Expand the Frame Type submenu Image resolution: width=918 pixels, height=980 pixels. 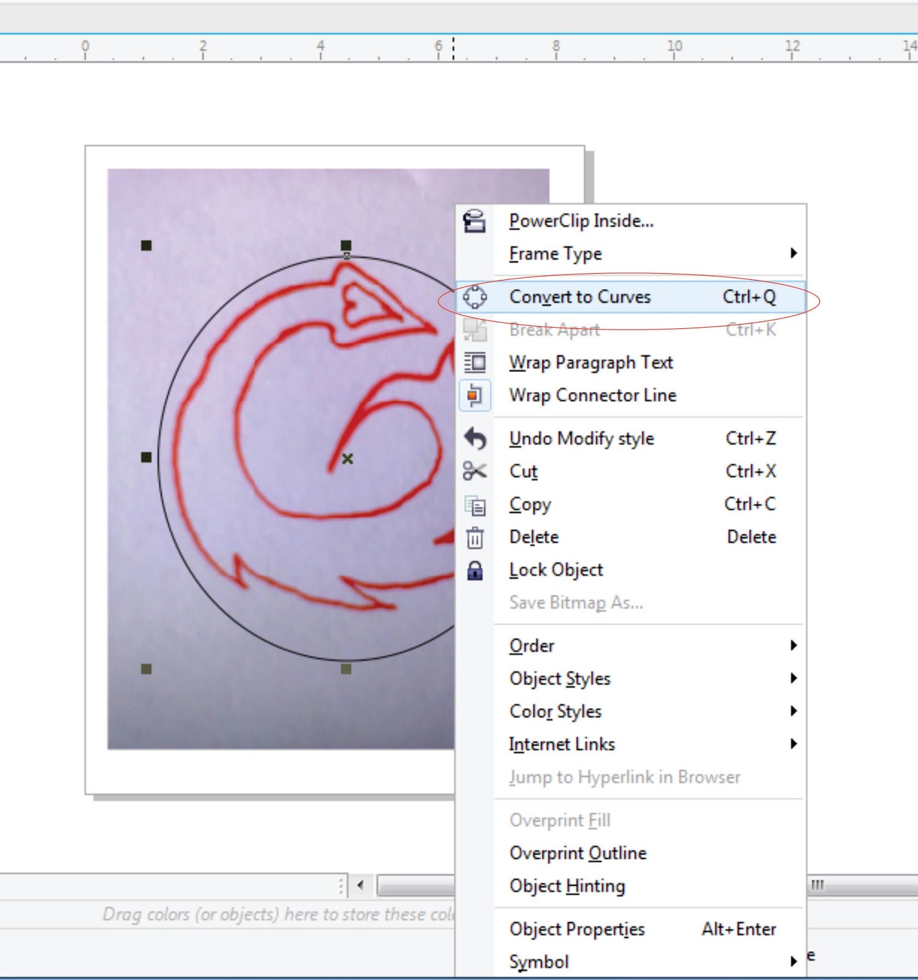pyautogui.click(x=631, y=254)
